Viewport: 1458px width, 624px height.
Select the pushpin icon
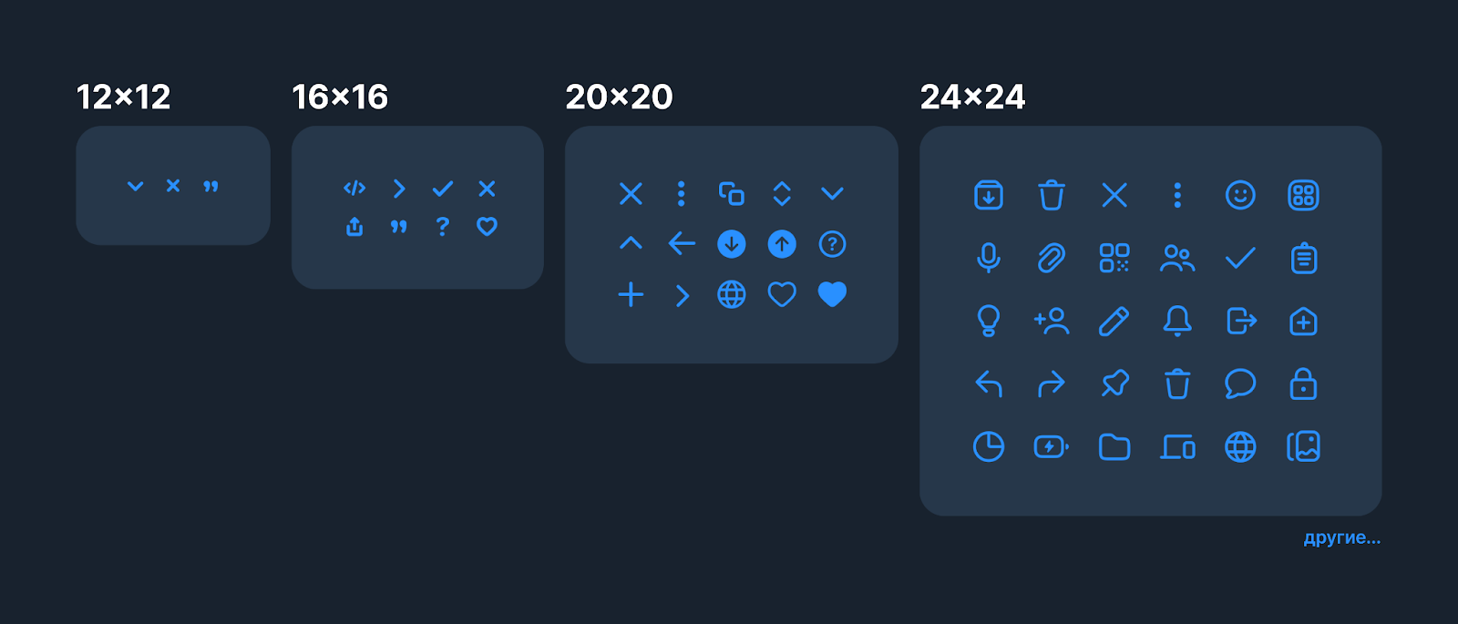pos(1114,384)
